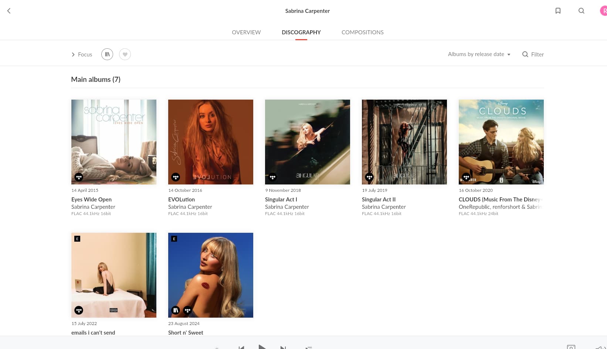Viewport: 607px width, 349px height.
Task: Expand the Focus panel
Action: click(x=82, y=54)
